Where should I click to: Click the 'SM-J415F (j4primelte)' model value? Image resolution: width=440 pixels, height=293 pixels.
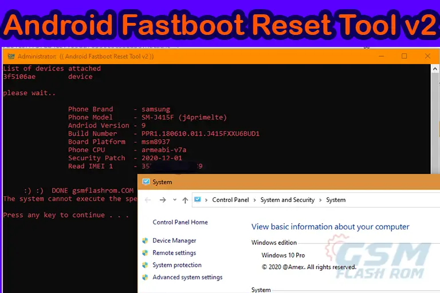[x=184, y=117]
